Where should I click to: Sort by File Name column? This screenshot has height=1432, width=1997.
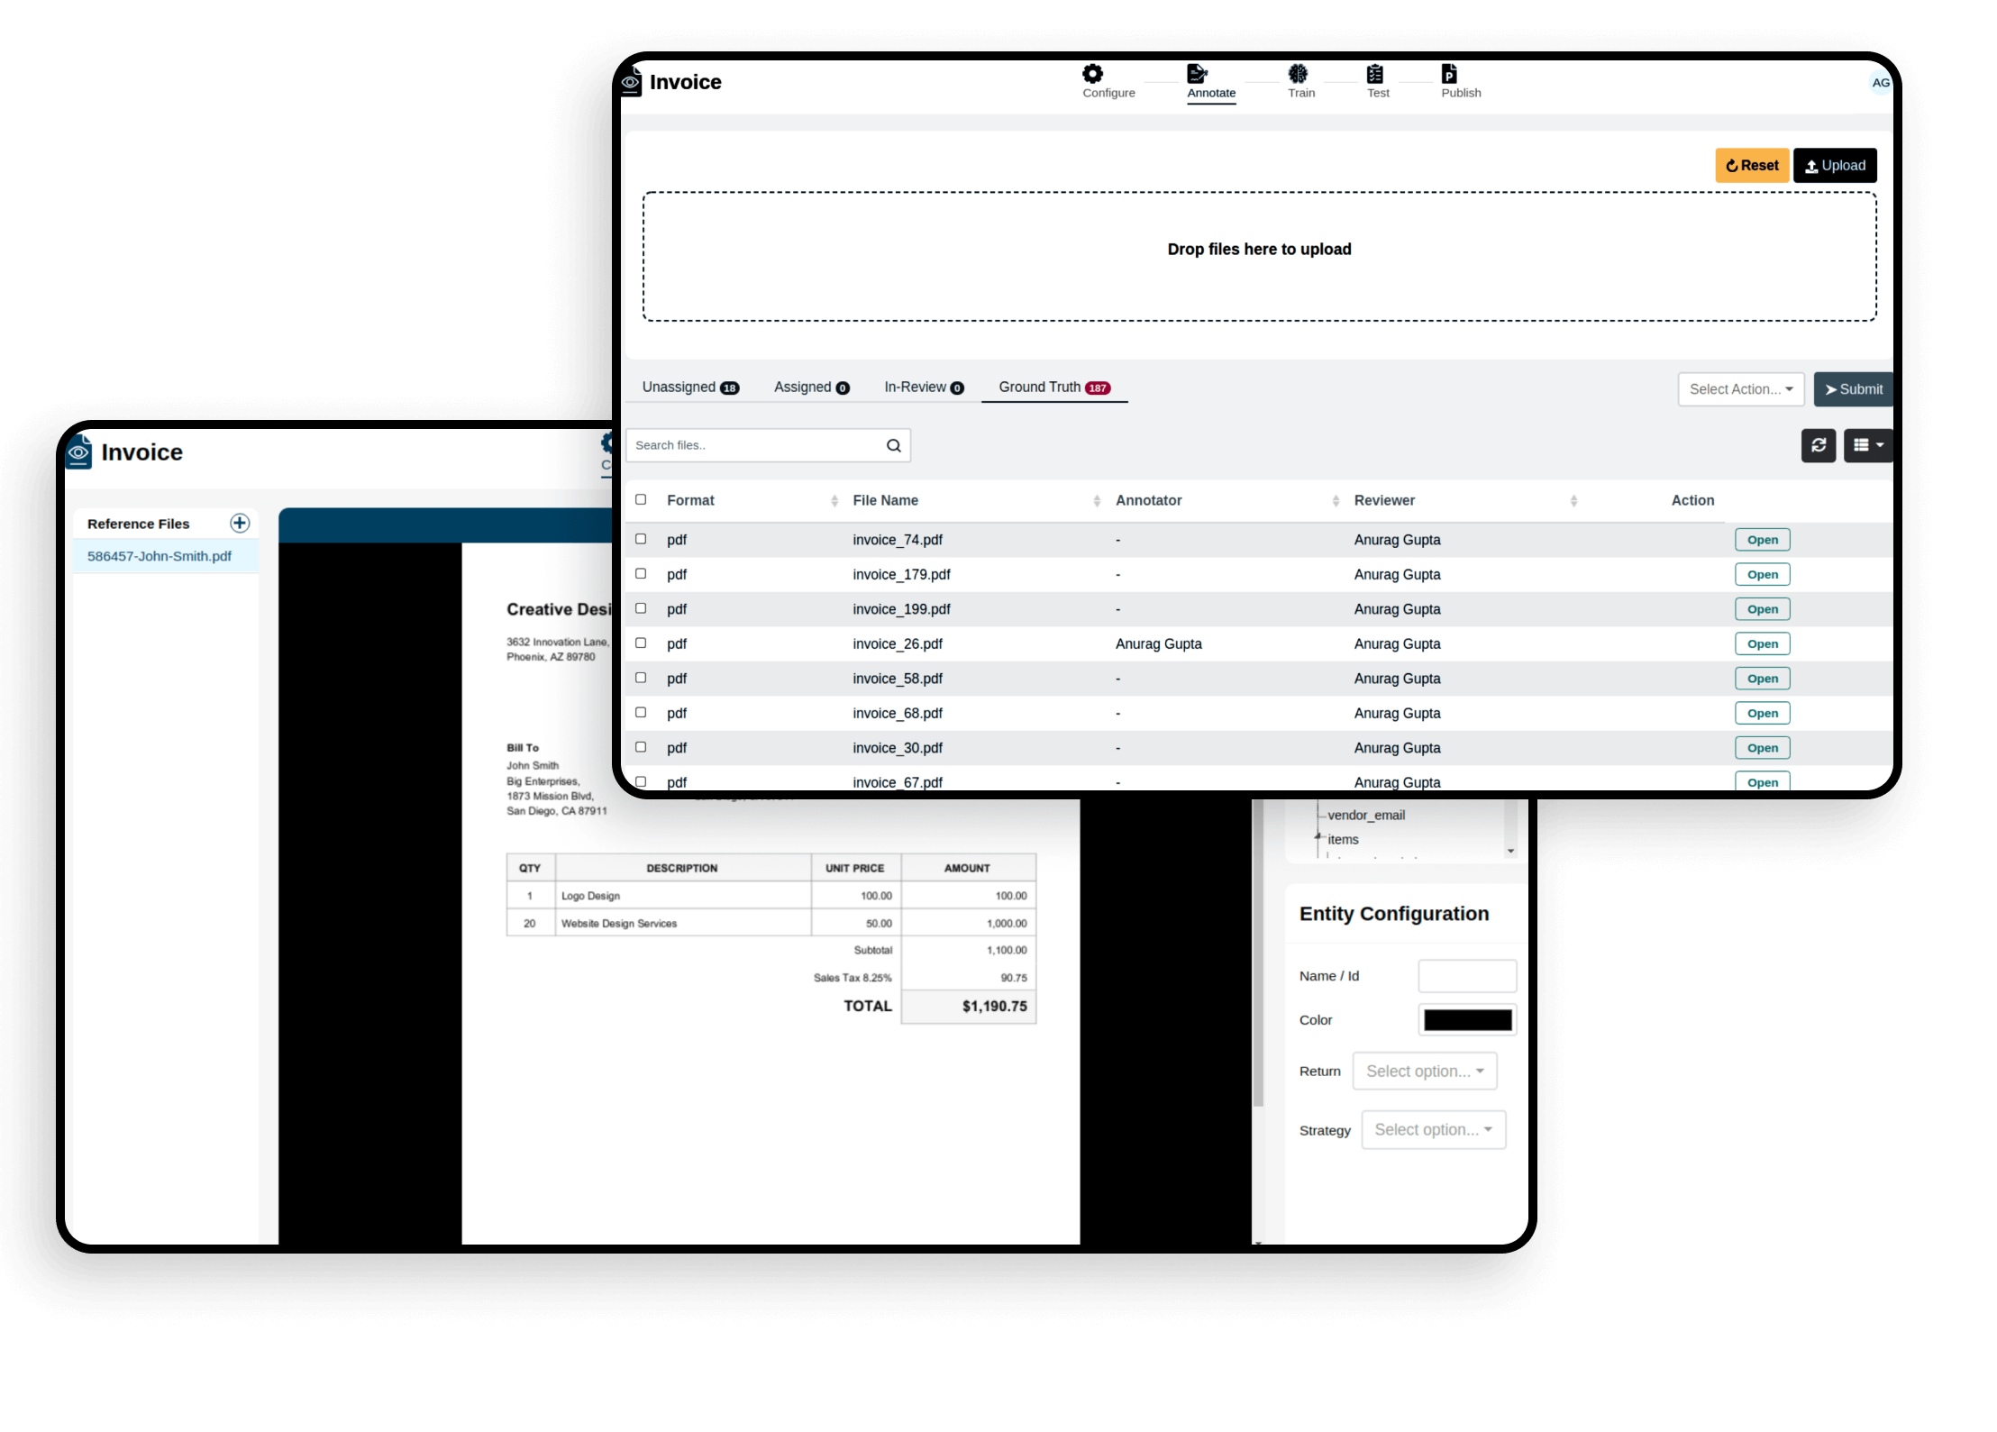click(1097, 501)
